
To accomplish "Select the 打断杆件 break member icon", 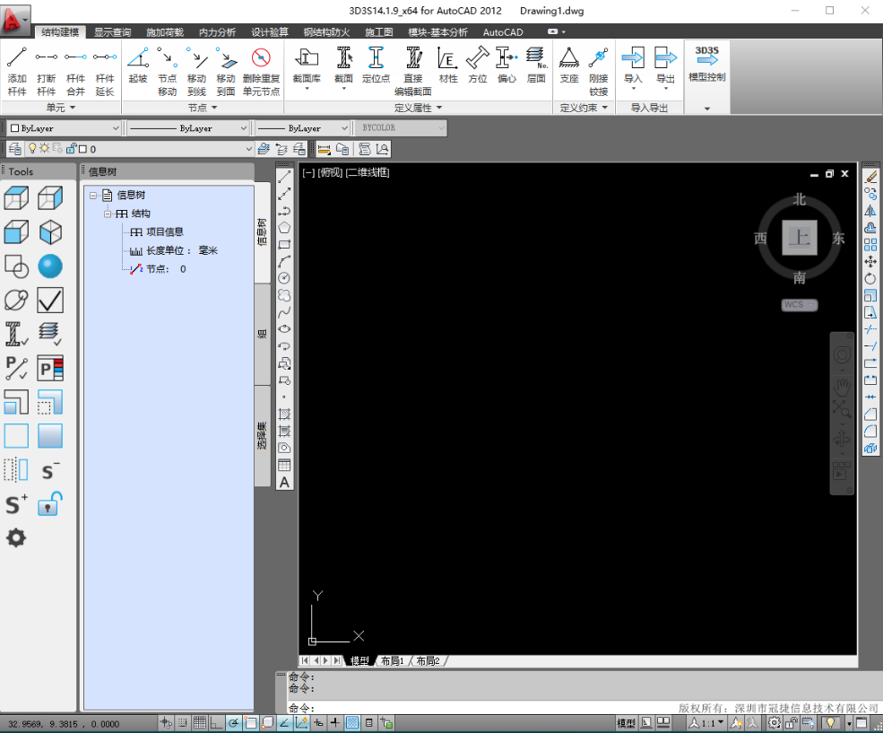I will click(46, 71).
